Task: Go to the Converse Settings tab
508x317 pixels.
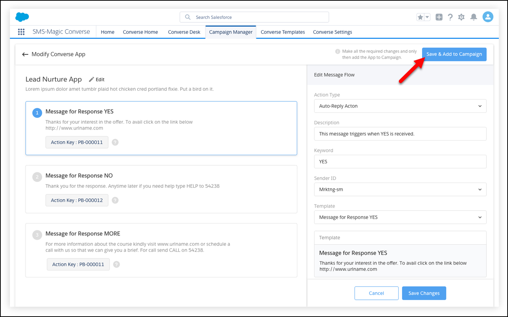Action: pyautogui.click(x=332, y=32)
